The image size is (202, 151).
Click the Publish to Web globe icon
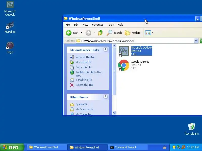pyautogui.click(x=72, y=72)
